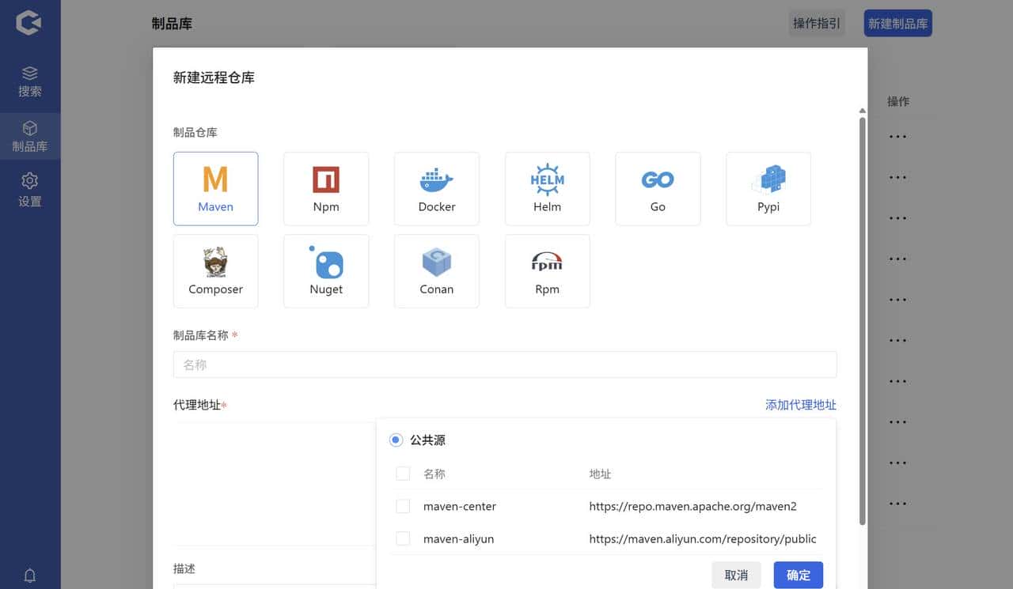Select the Npm repository type
The width and height of the screenshot is (1013, 589).
[x=326, y=188]
